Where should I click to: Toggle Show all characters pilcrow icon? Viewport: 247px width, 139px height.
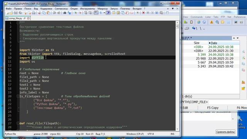[101, 13]
